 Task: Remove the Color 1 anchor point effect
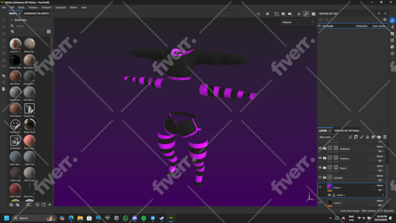[383, 195]
